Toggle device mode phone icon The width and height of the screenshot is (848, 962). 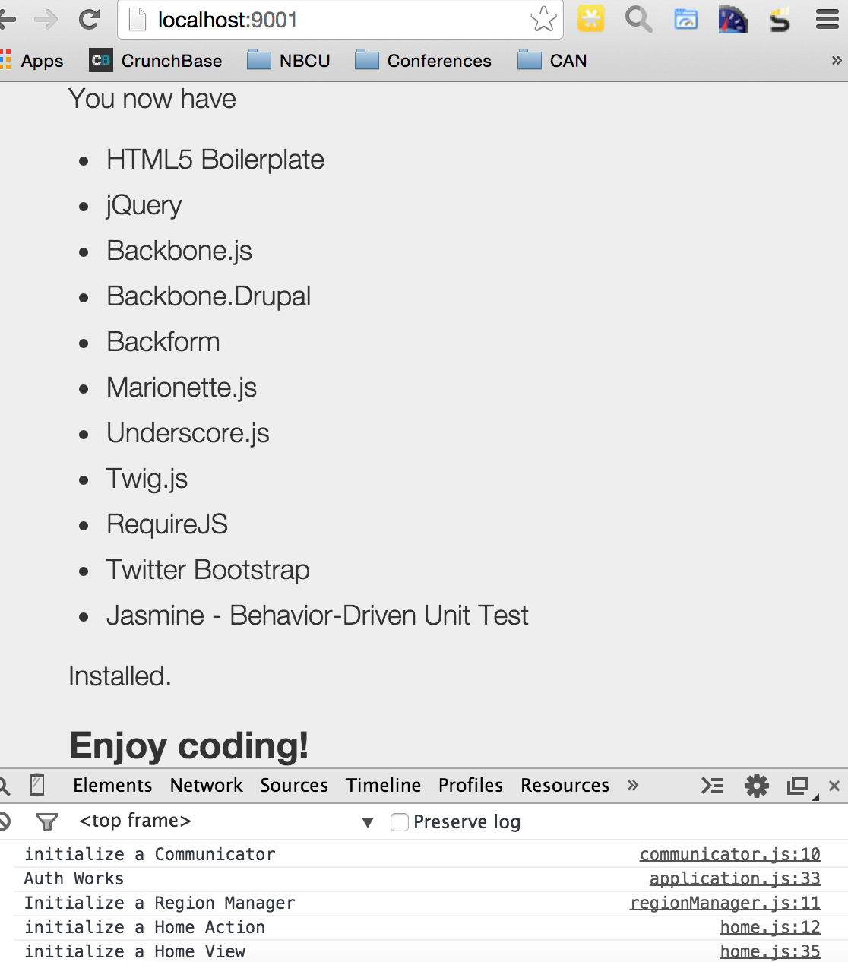point(37,786)
